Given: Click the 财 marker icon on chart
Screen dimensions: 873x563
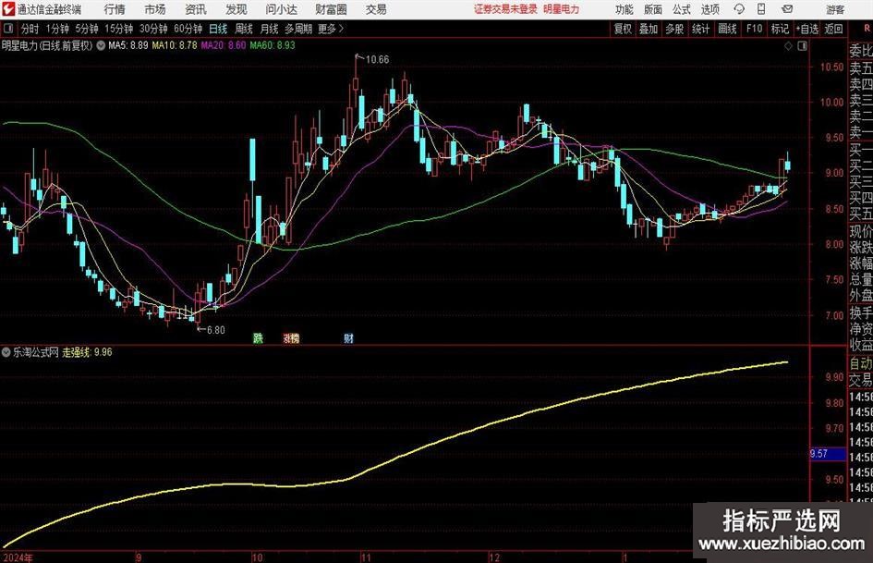Looking at the screenshot, I should [348, 337].
